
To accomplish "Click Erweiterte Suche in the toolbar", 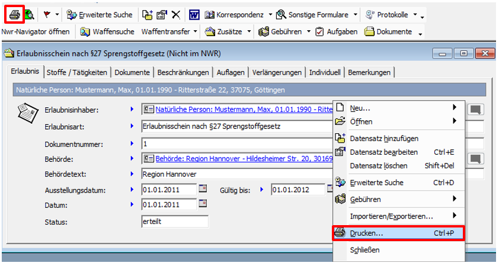I will coord(100,14).
